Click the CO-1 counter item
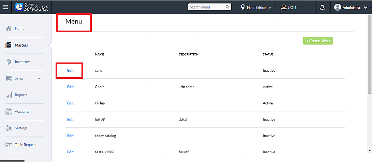Screen dimensions: 372x162 pyautogui.click(x=288, y=7)
